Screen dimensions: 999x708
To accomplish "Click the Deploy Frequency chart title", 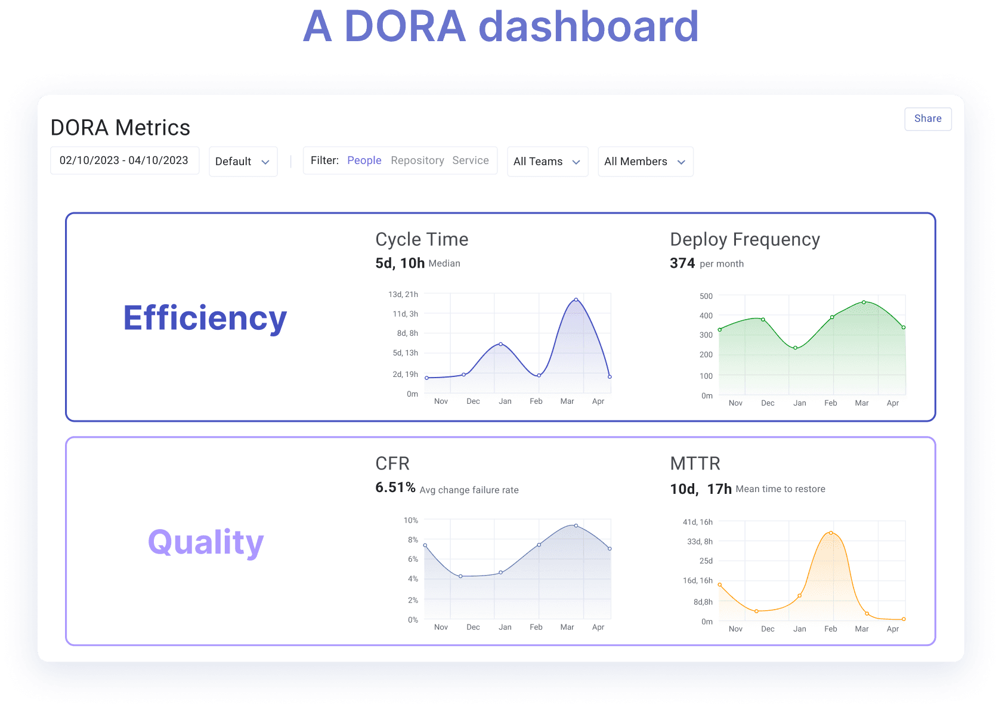I will 745,239.
